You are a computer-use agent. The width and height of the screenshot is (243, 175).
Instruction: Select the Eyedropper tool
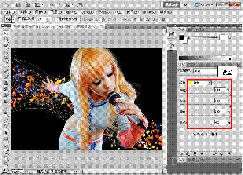[6, 64]
